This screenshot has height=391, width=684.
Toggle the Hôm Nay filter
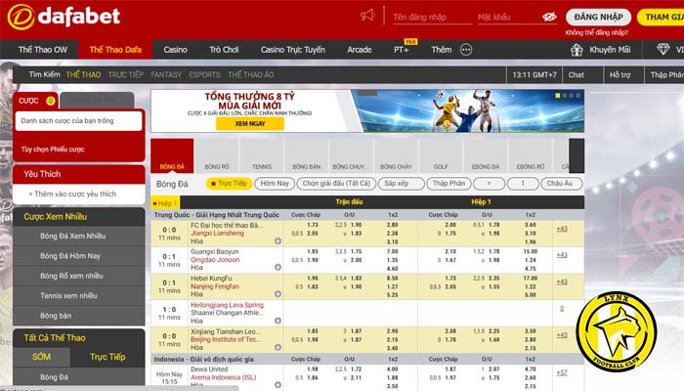tap(275, 184)
